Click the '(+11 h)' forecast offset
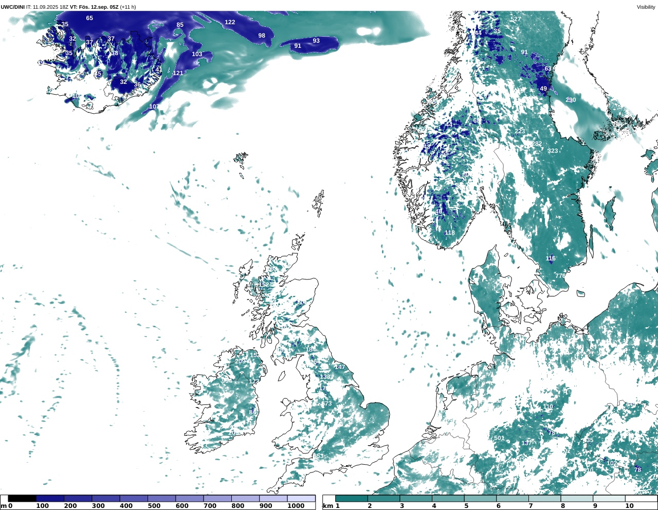This screenshot has width=658, height=510. coord(128,7)
